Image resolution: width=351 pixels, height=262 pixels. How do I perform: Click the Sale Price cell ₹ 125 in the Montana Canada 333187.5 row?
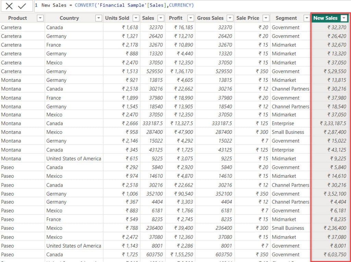(252, 123)
